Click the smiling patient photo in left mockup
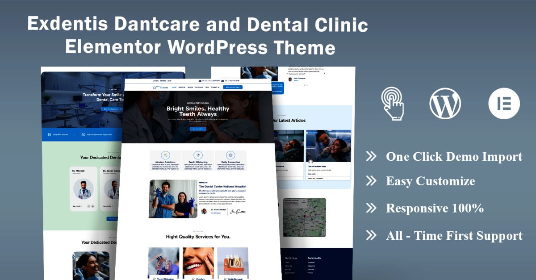 (x=91, y=266)
